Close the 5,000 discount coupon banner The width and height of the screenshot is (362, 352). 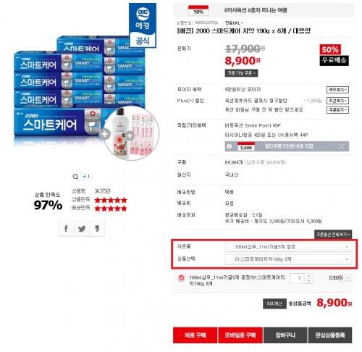(341, 146)
